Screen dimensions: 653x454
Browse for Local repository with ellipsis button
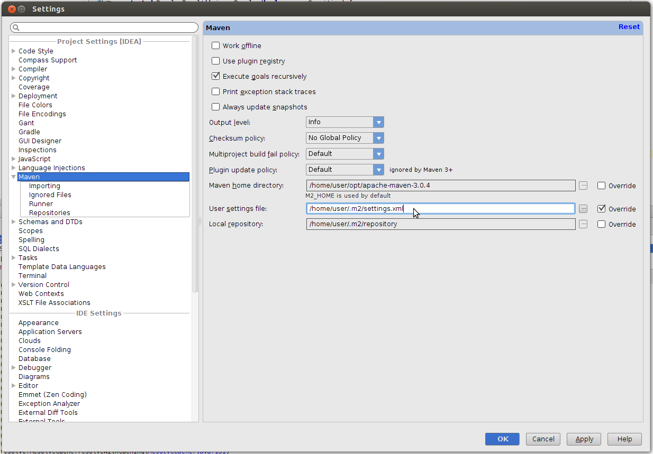(583, 224)
